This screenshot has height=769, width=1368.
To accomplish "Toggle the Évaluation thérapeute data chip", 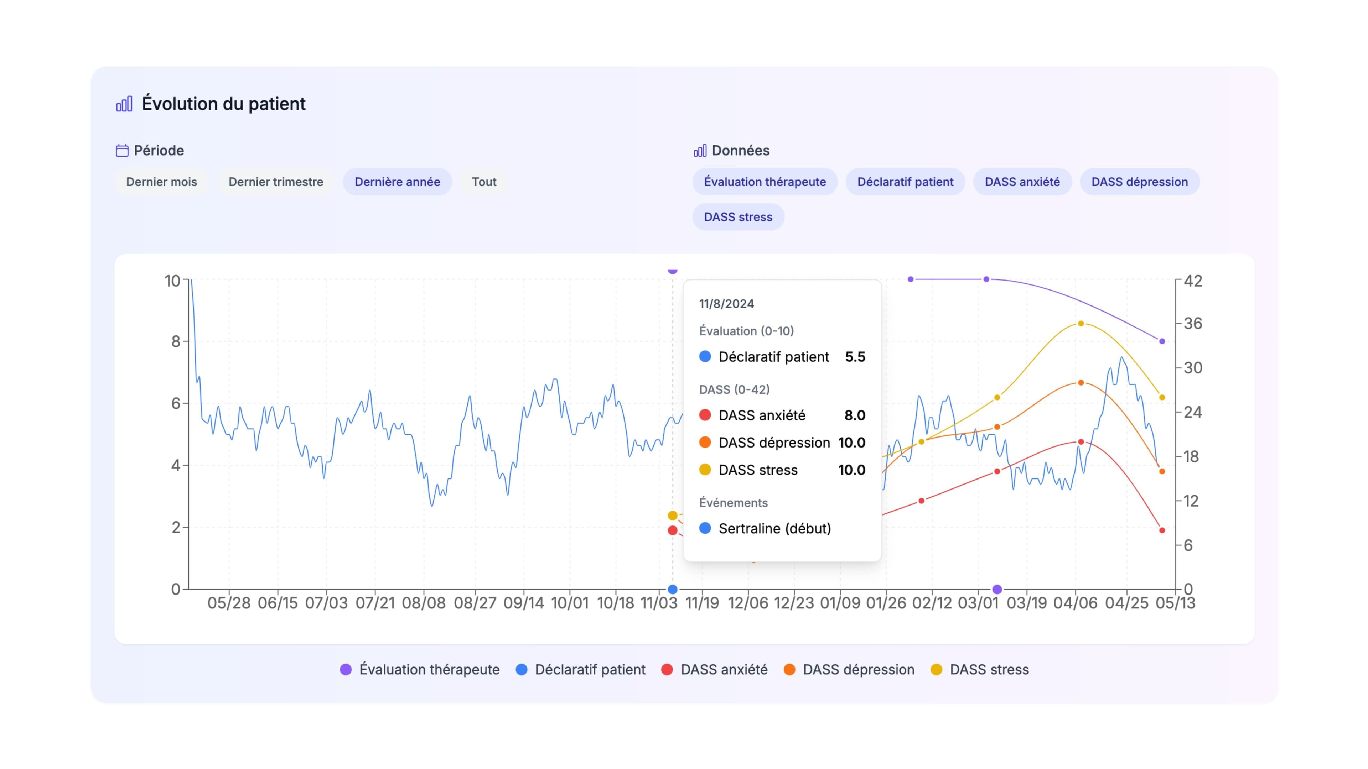I will [765, 182].
